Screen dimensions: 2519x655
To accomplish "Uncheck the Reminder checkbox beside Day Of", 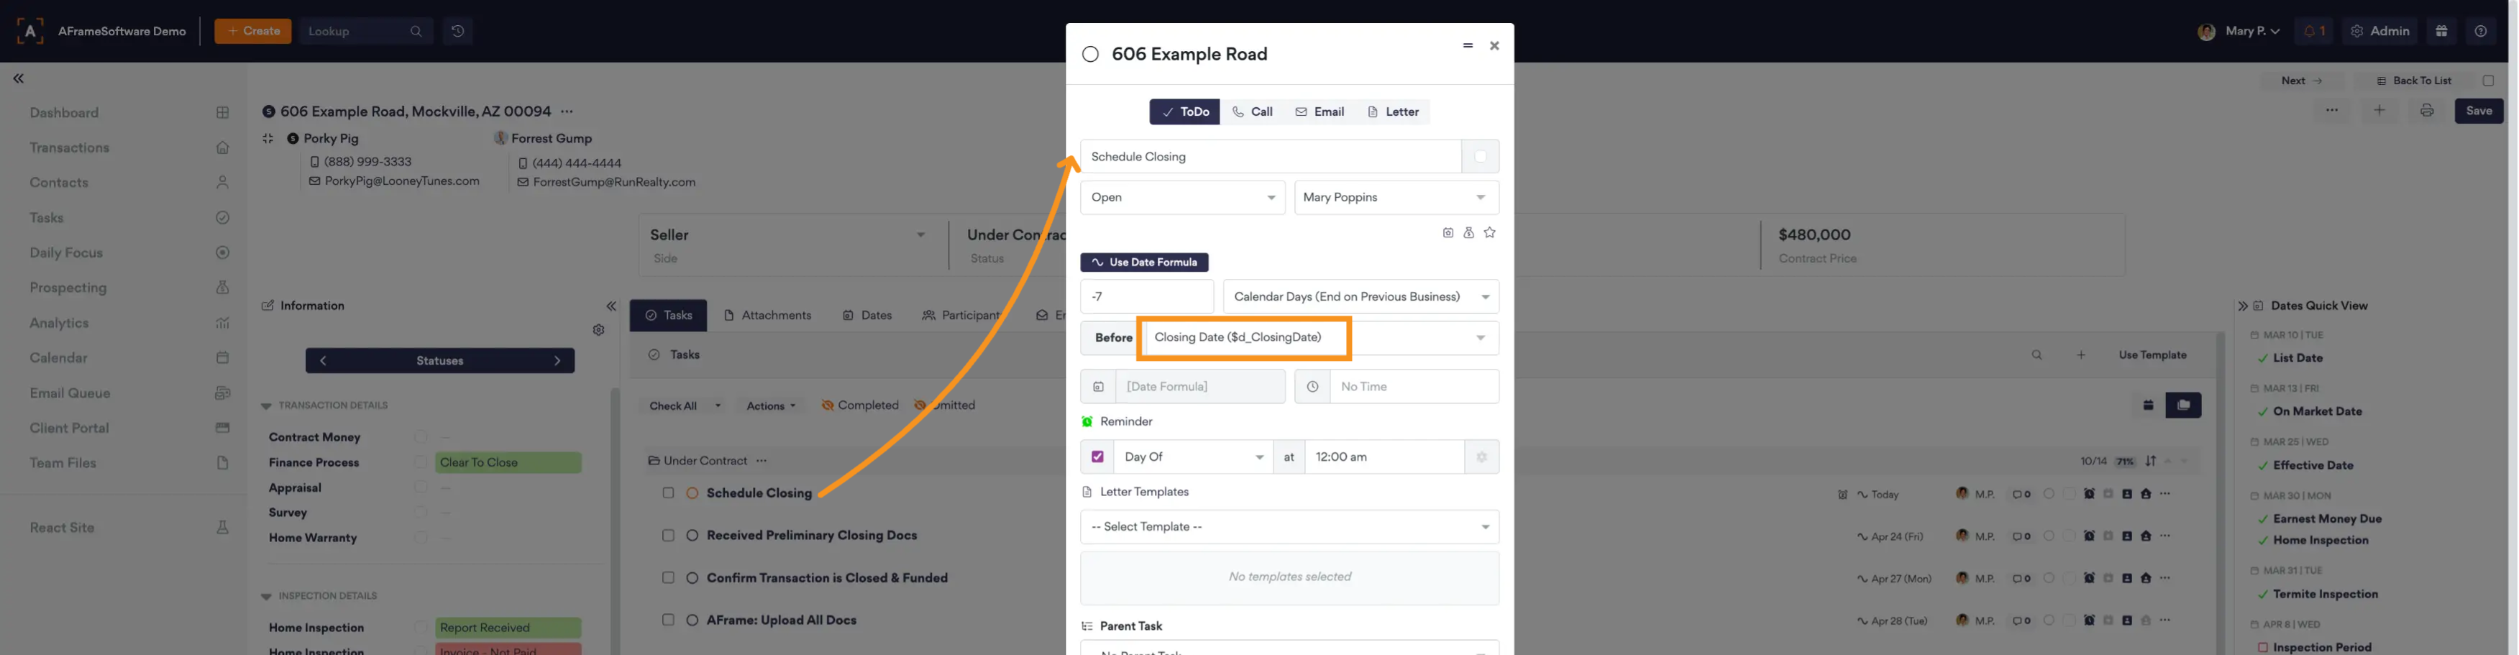I will tap(1097, 457).
